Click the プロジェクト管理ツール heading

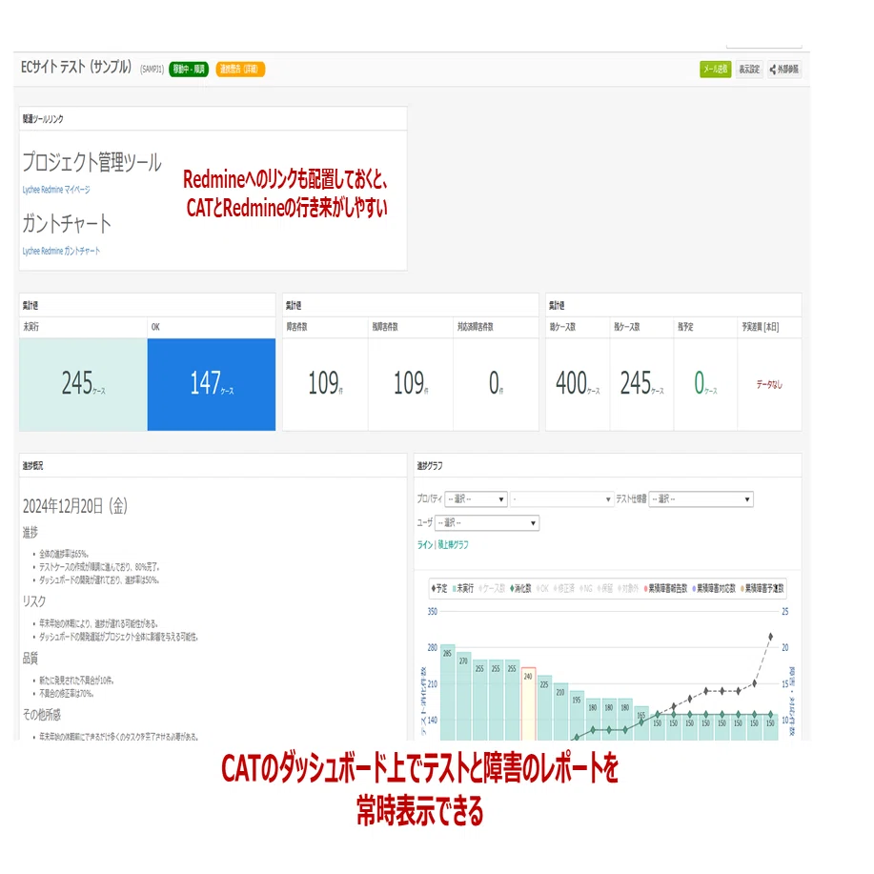pyautogui.click(x=91, y=162)
